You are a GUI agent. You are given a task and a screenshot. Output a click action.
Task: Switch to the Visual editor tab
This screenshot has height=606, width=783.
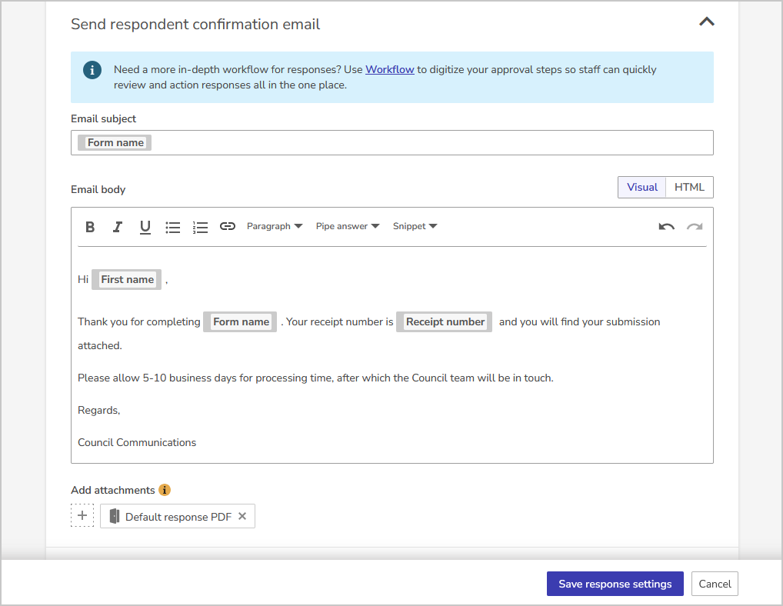[x=641, y=187]
